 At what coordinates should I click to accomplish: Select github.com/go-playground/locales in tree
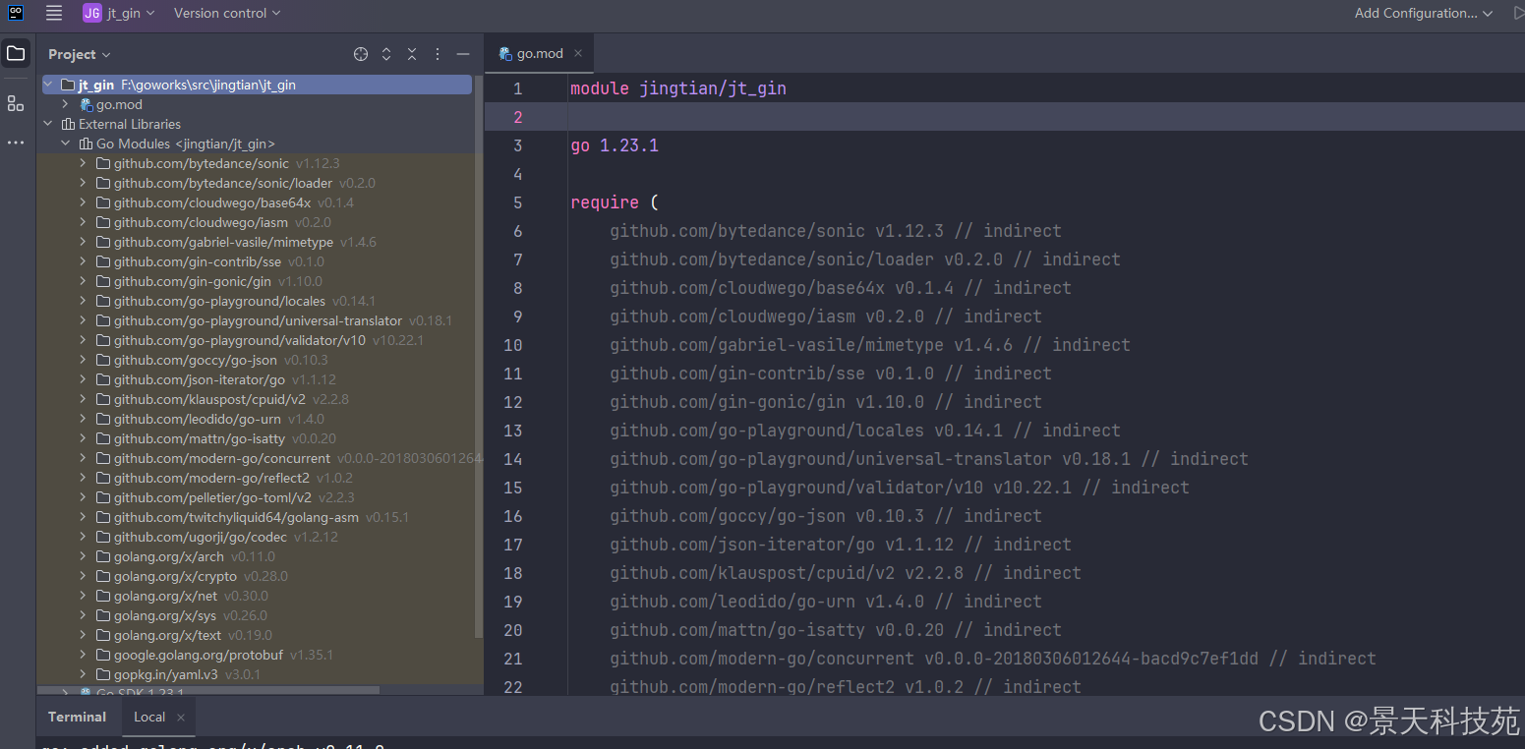pyautogui.click(x=219, y=301)
